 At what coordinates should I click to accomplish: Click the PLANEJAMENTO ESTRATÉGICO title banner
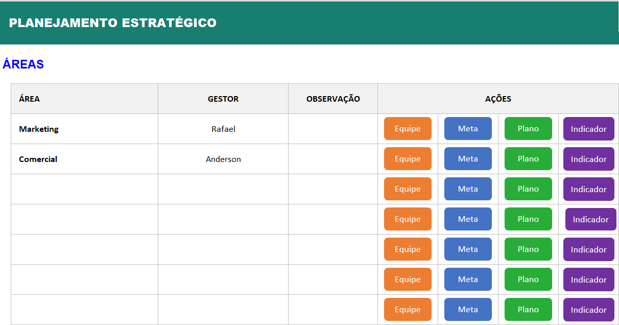(113, 23)
